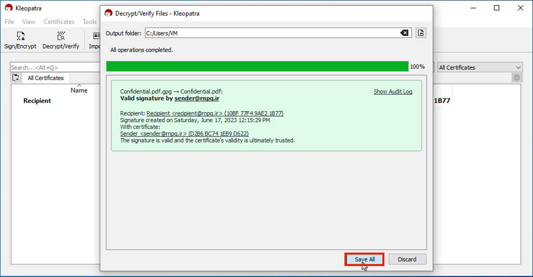Image resolution: width=533 pixels, height=277 pixels.
Task: Open the View menu
Action: [x=29, y=22]
